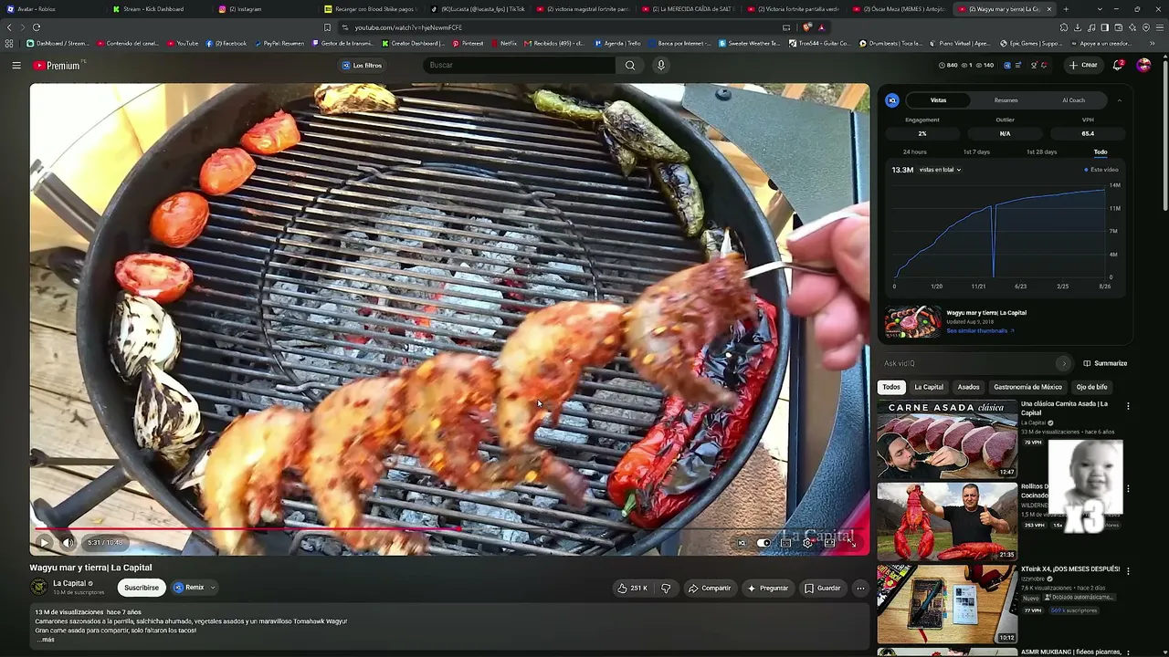Select the 1st 28 days views range
1169x657 pixels.
1041,152
